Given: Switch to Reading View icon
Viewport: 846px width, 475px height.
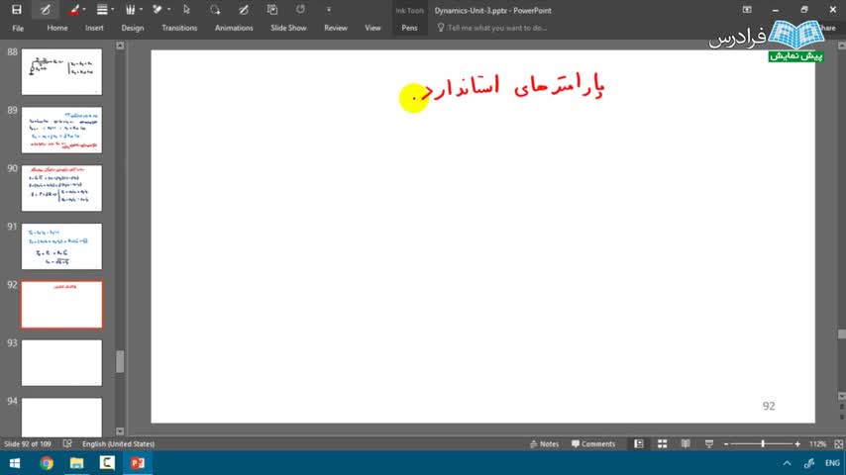Looking at the screenshot, I should (x=686, y=443).
